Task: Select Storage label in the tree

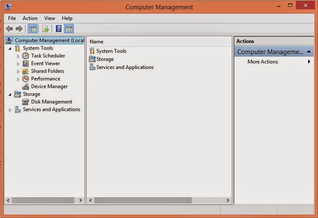Action: tap(32, 94)
